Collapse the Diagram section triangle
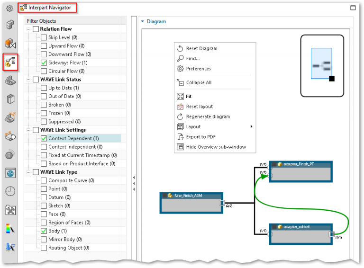The width and height of the screenshot is (364, 268). click(142, 21)
